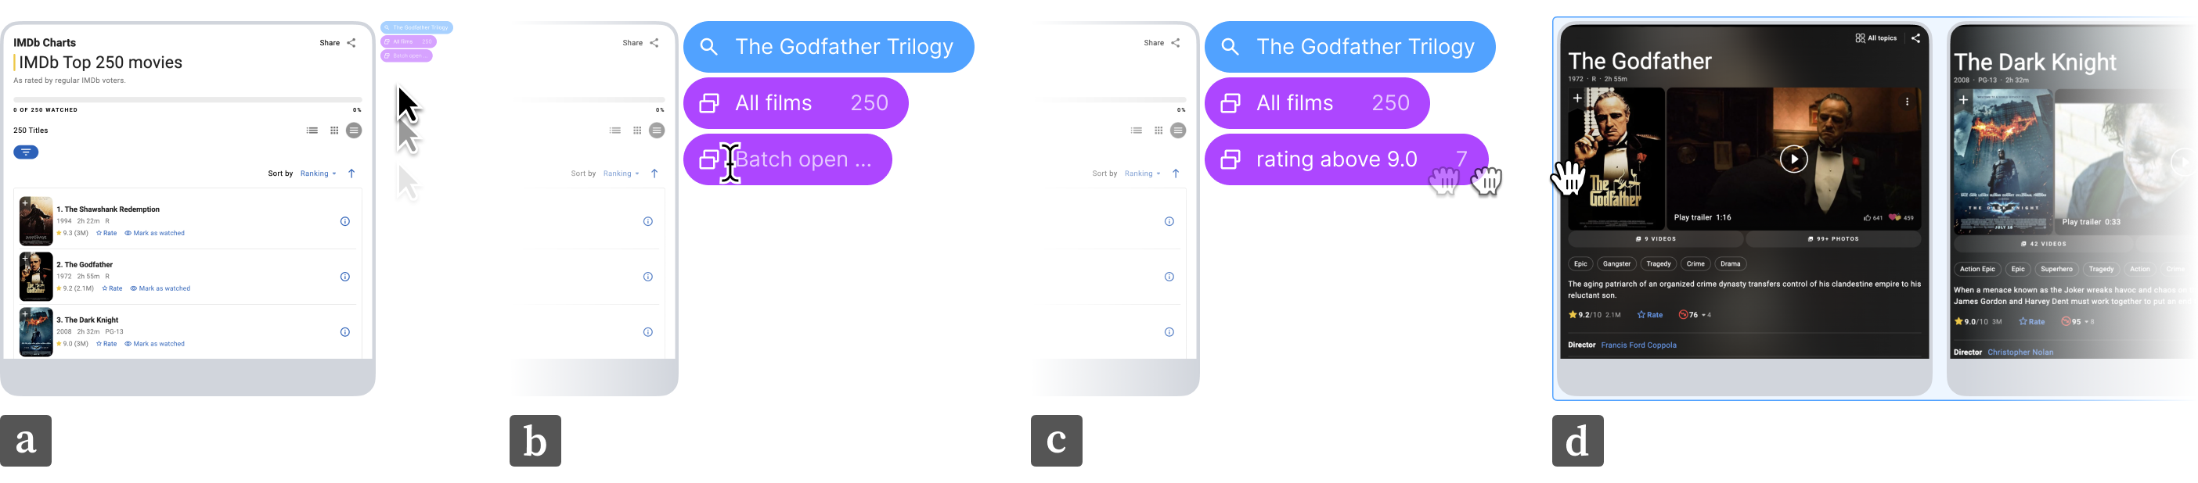
Task: Add The Godfather to watchlist via plus
Action: pos(1576,98)
